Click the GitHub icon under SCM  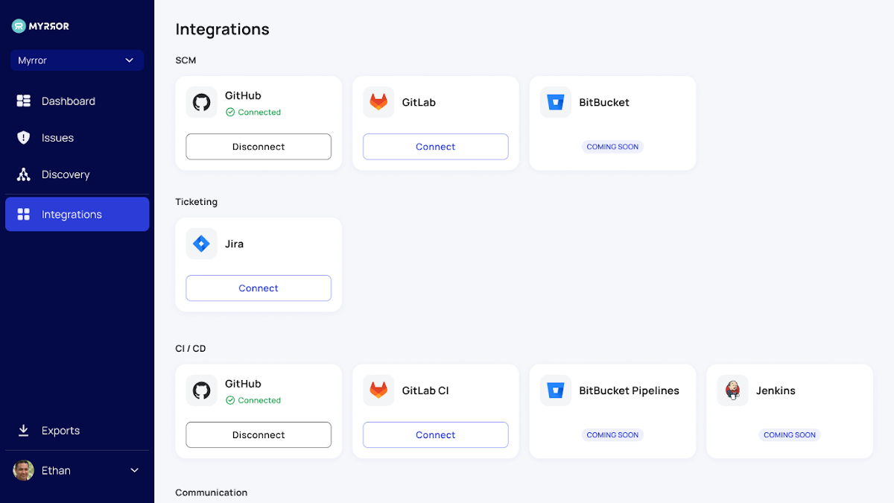(x=201, y=102)
